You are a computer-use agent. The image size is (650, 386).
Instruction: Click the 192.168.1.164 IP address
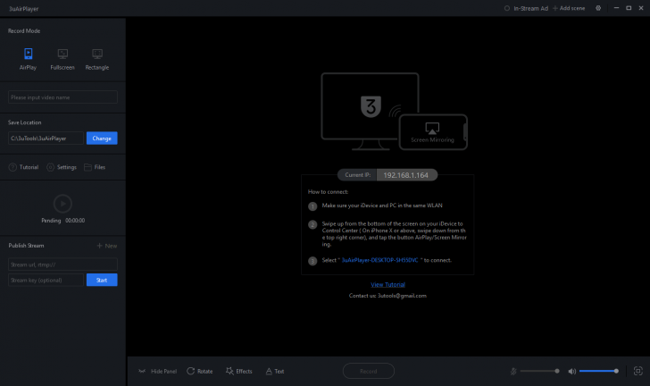(x=406, y=175)
